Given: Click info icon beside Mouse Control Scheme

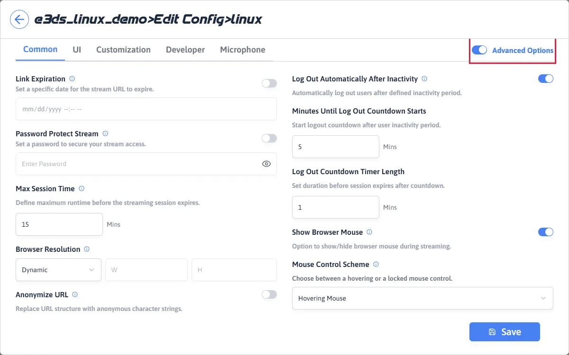Looking at the screenshot, I should click(x=376, y=264).
